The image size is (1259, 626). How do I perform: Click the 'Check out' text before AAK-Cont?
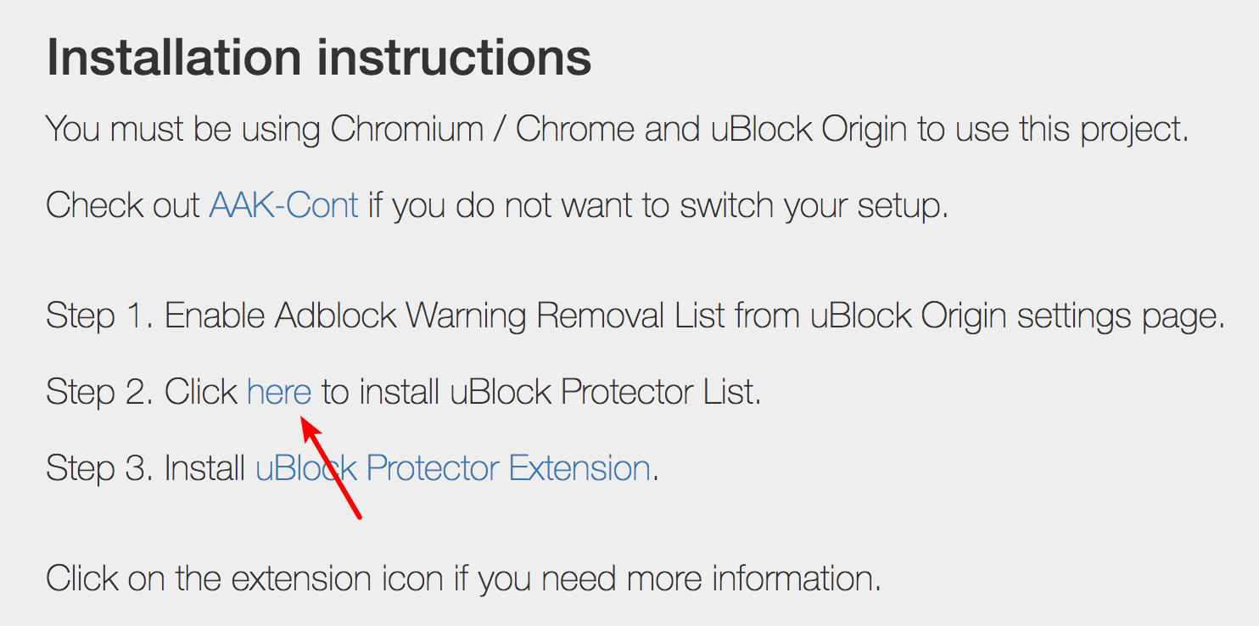coord(124,205)
